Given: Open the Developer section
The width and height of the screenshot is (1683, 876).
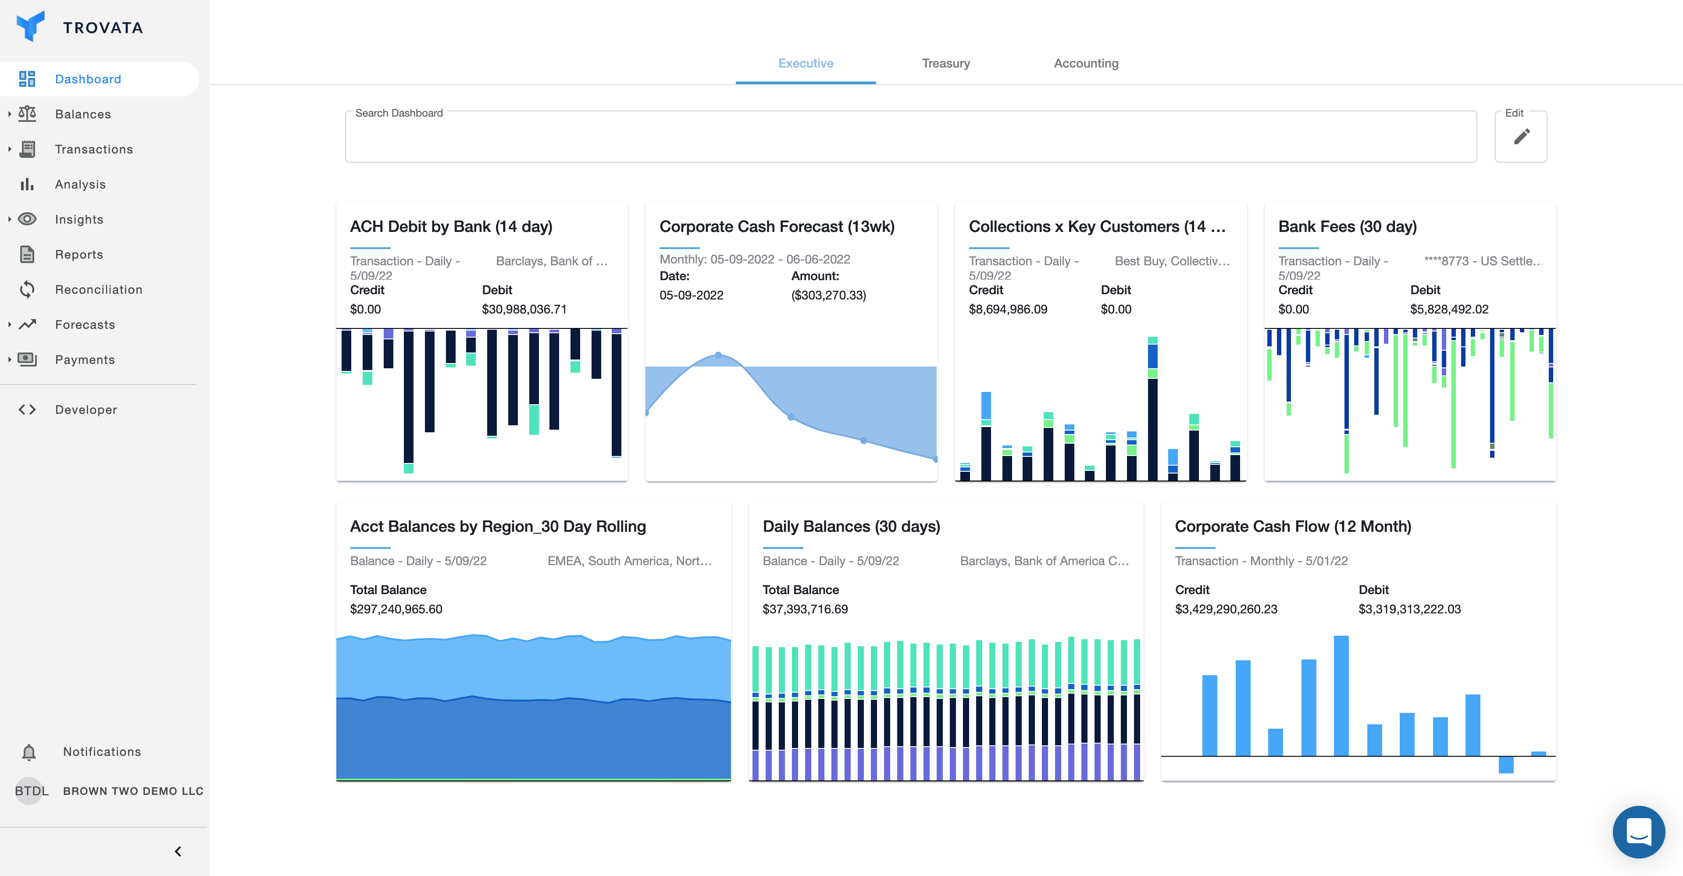Looking at the screenshot, I should point(86,410).
